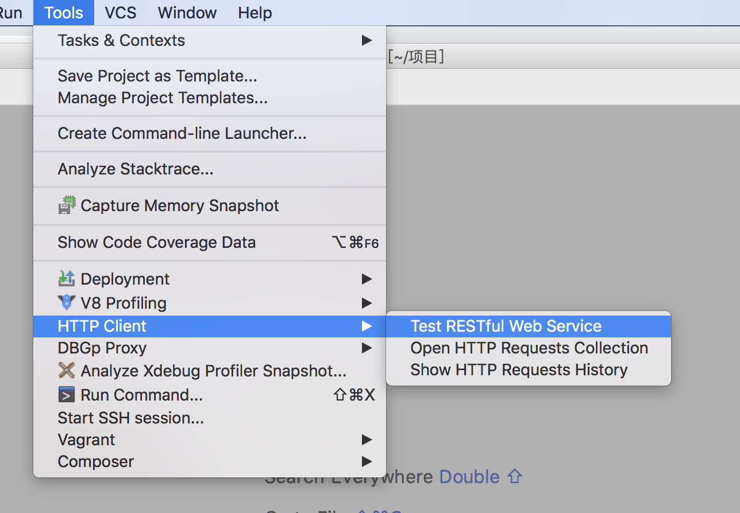Select Test RESTful Web Service

click(x=529, y=326)
